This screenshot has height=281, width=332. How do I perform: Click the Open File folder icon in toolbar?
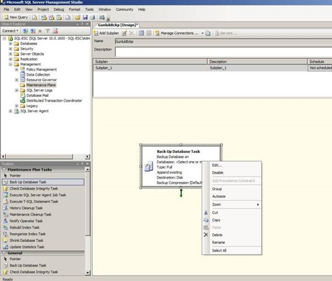coord(77,18)
